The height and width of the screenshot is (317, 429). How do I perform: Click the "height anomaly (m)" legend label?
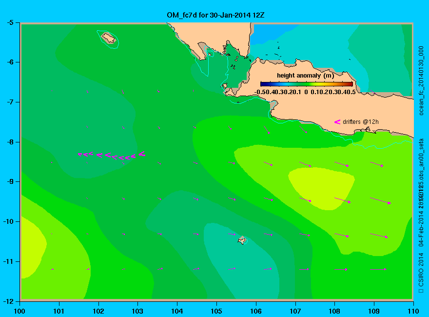(305, 75)
